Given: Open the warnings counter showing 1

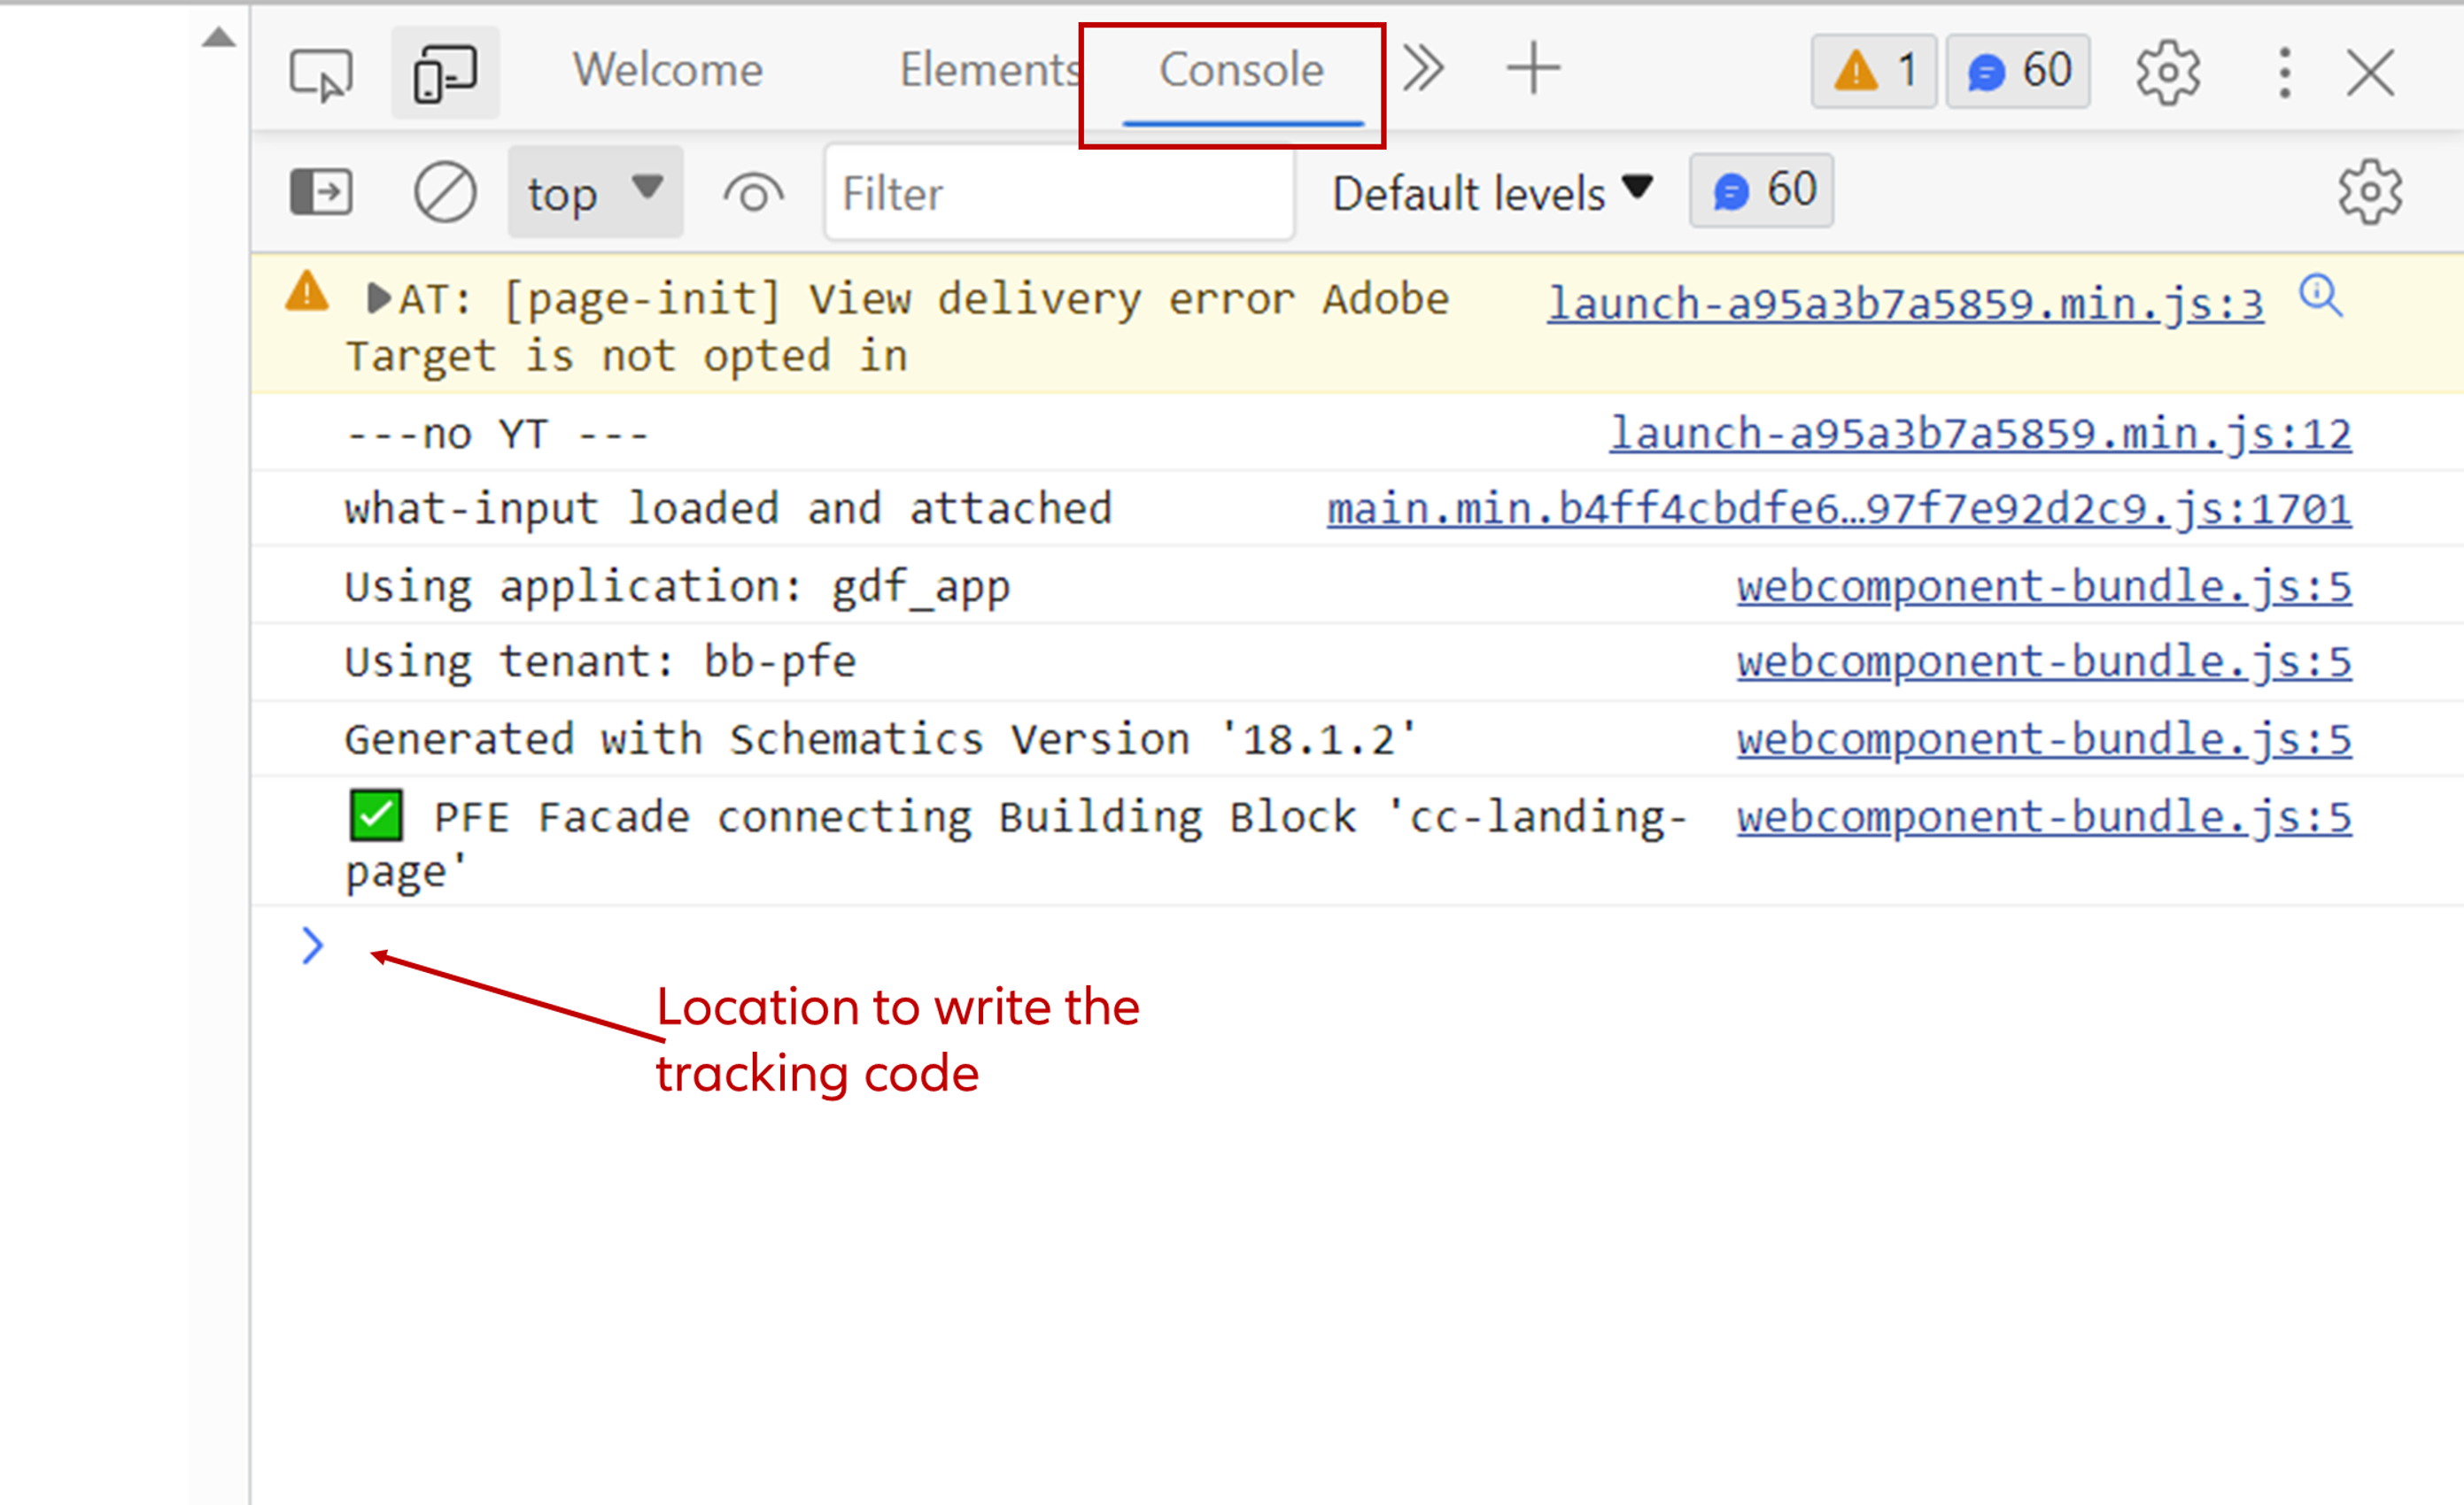Looking at the screenshot, I should 1874,71.
